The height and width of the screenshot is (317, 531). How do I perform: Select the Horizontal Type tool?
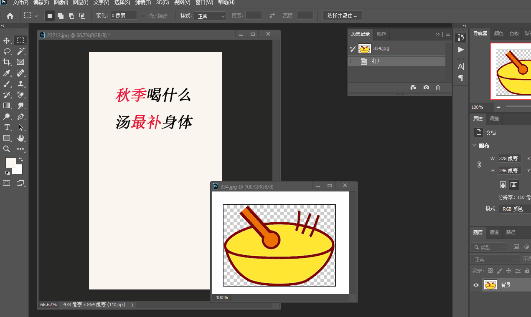coord(6,127)
